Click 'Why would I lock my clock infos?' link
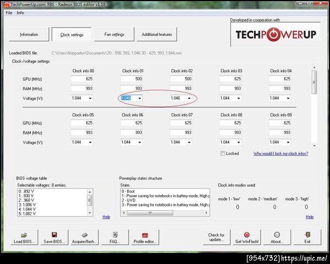The height and width of the screenshot is (264, 330). 280,154
